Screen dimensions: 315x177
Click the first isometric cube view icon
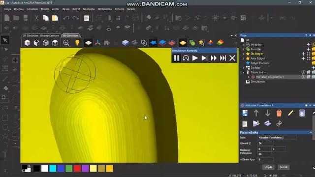click(x=27, y=43)
